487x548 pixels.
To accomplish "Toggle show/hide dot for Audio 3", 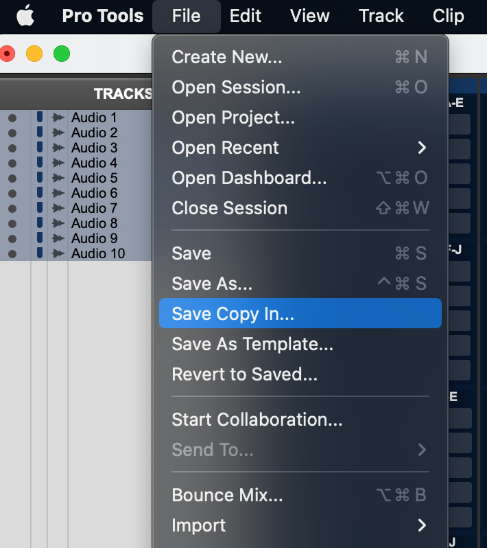I will pos(12,148).
